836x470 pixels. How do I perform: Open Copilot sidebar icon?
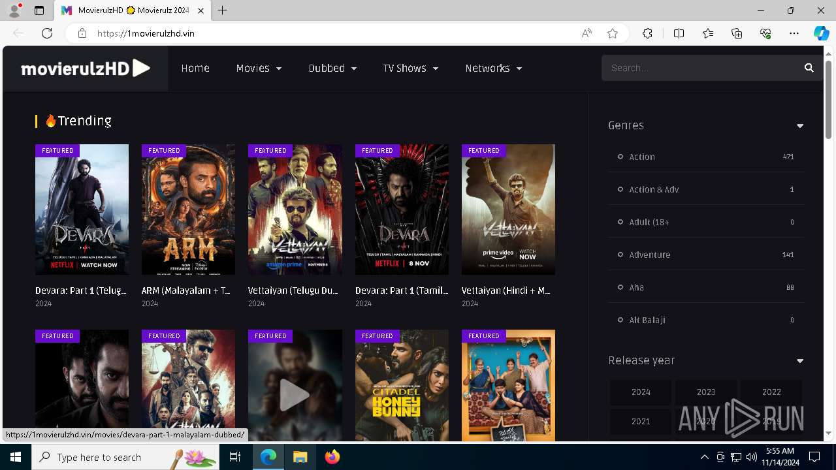(821, 33)
